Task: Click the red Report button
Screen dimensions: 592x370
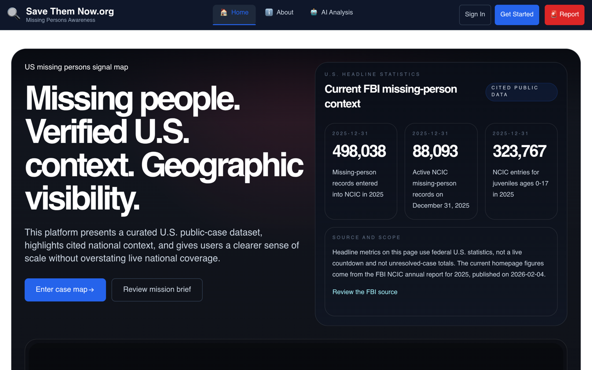Action: click(x=564, y=15)
